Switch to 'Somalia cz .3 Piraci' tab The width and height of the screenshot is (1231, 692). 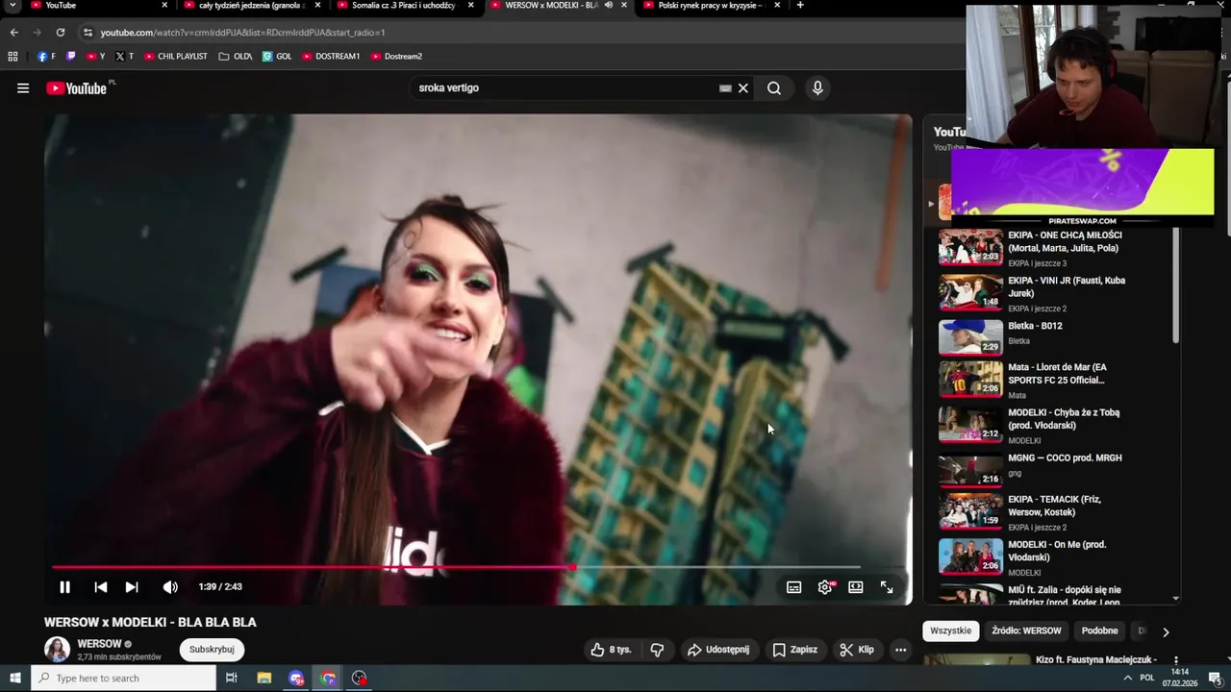pyautogui.click(x=402, y=6)
